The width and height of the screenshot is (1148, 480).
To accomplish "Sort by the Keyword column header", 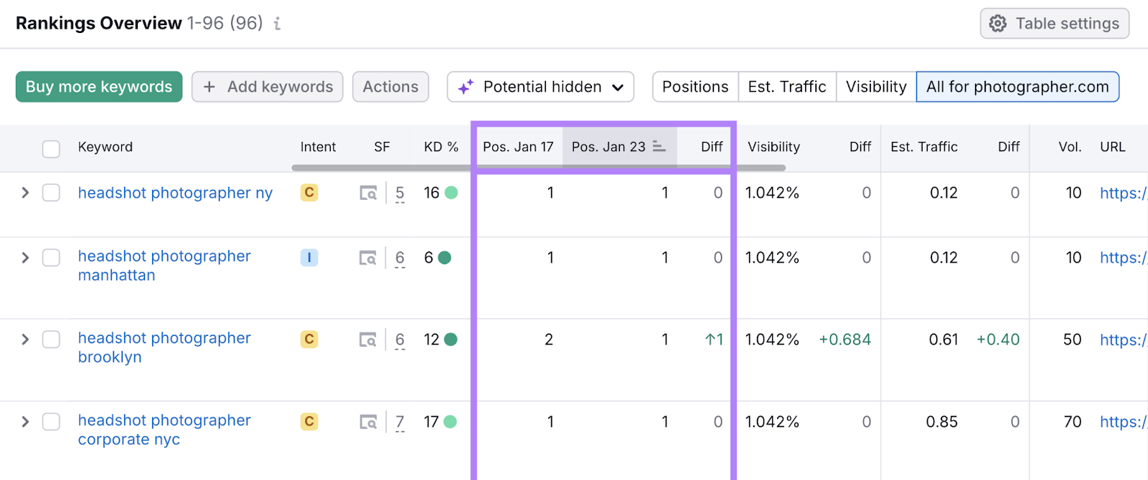I will pos(105,147).
